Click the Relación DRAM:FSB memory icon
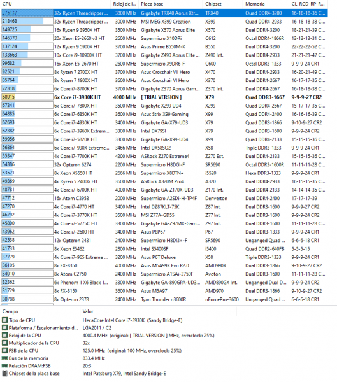Viewport: 337px width, 382px height. coord(4,365)
